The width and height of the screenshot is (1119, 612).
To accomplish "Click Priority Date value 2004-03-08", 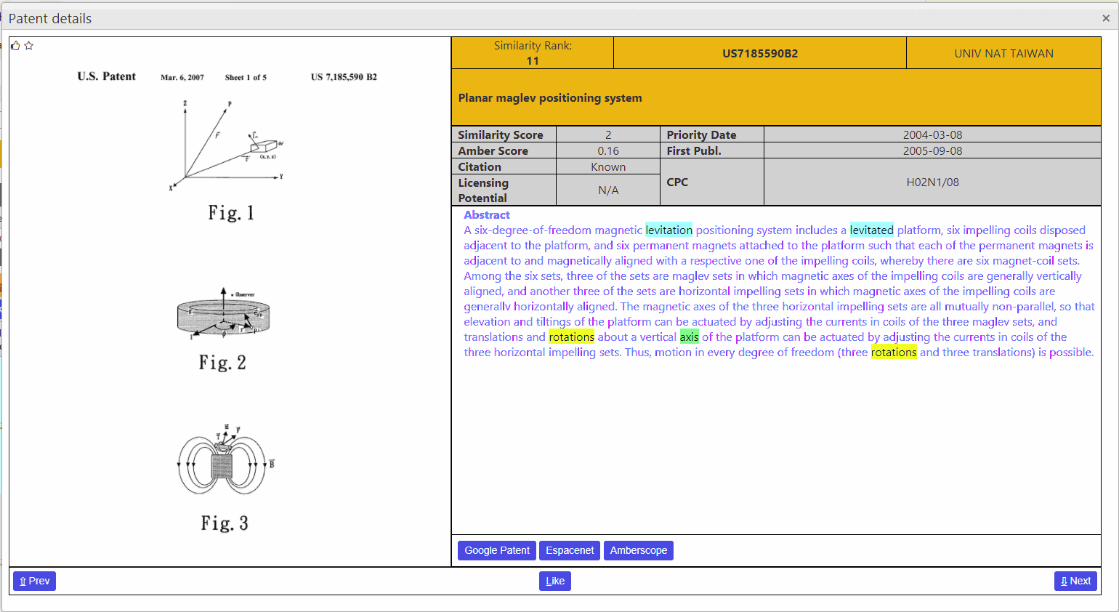I will click(932, 134).
